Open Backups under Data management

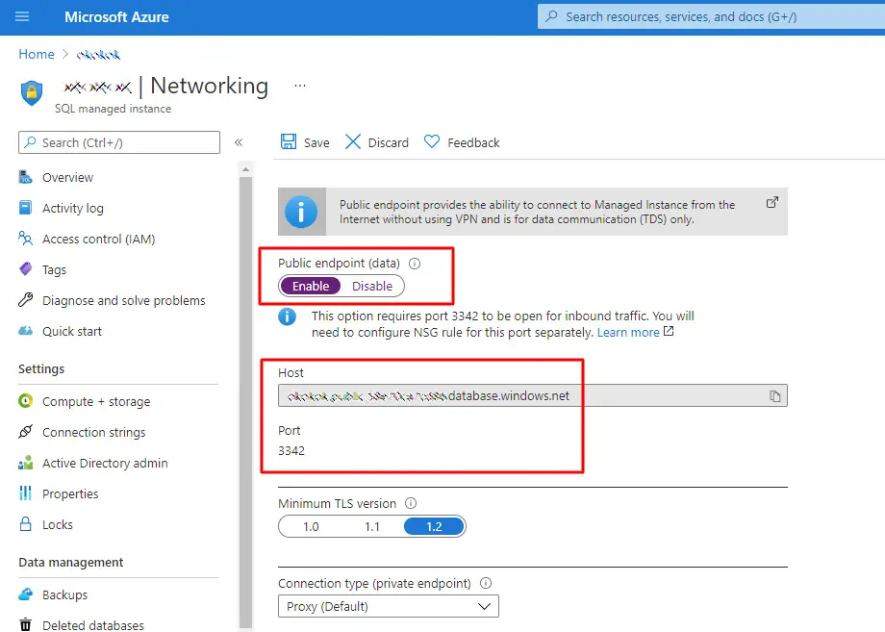point(64,594)
